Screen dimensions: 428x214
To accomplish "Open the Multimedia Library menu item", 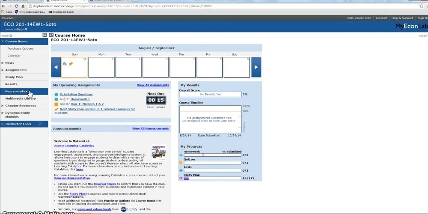I will [x=21, y=98].
